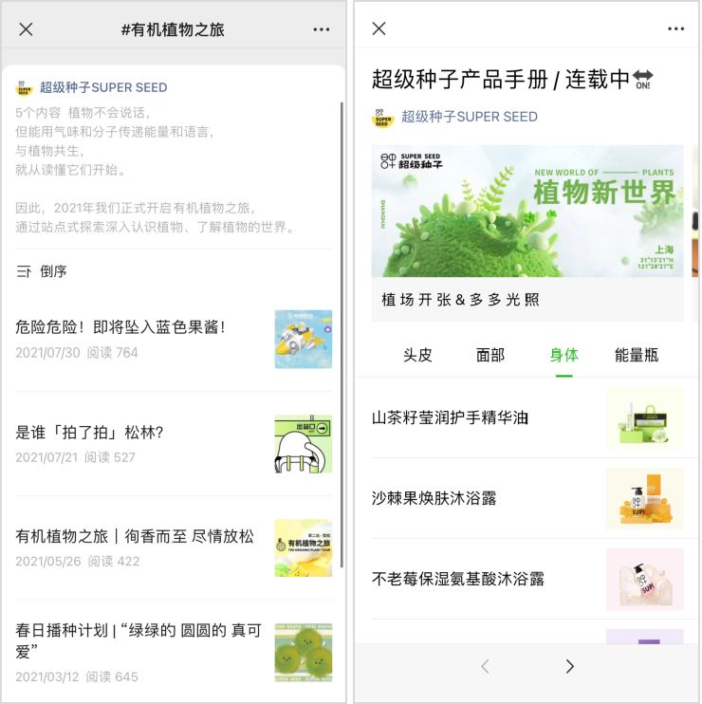Click 植场开张＆多多光照 caption
This screenshot has width=702, height=704.
point(460,300)
